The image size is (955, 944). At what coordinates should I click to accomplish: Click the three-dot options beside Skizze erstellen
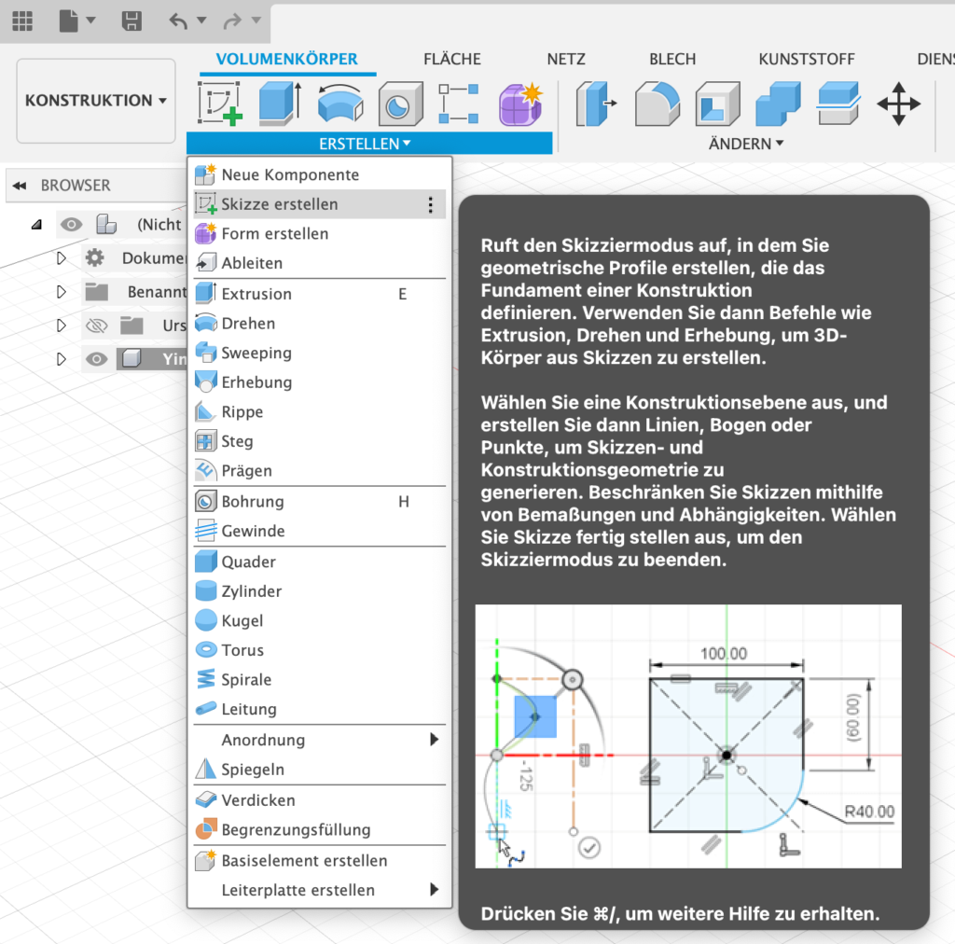tap(430, 205)
